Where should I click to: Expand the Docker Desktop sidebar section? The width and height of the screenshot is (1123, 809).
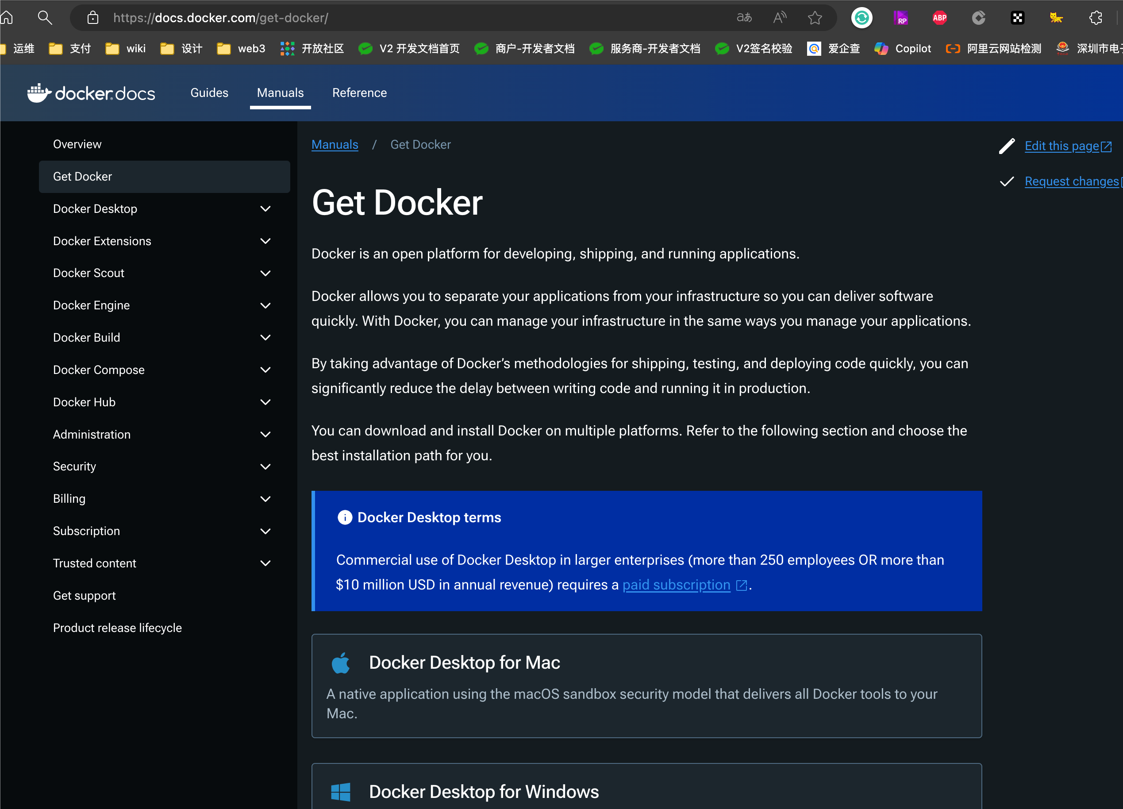(x=265, y=209)
